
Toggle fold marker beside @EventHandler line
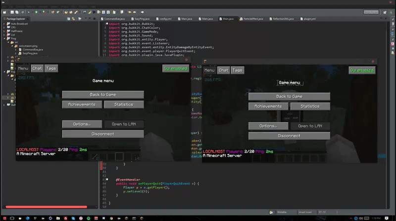(x=107, y=180)
